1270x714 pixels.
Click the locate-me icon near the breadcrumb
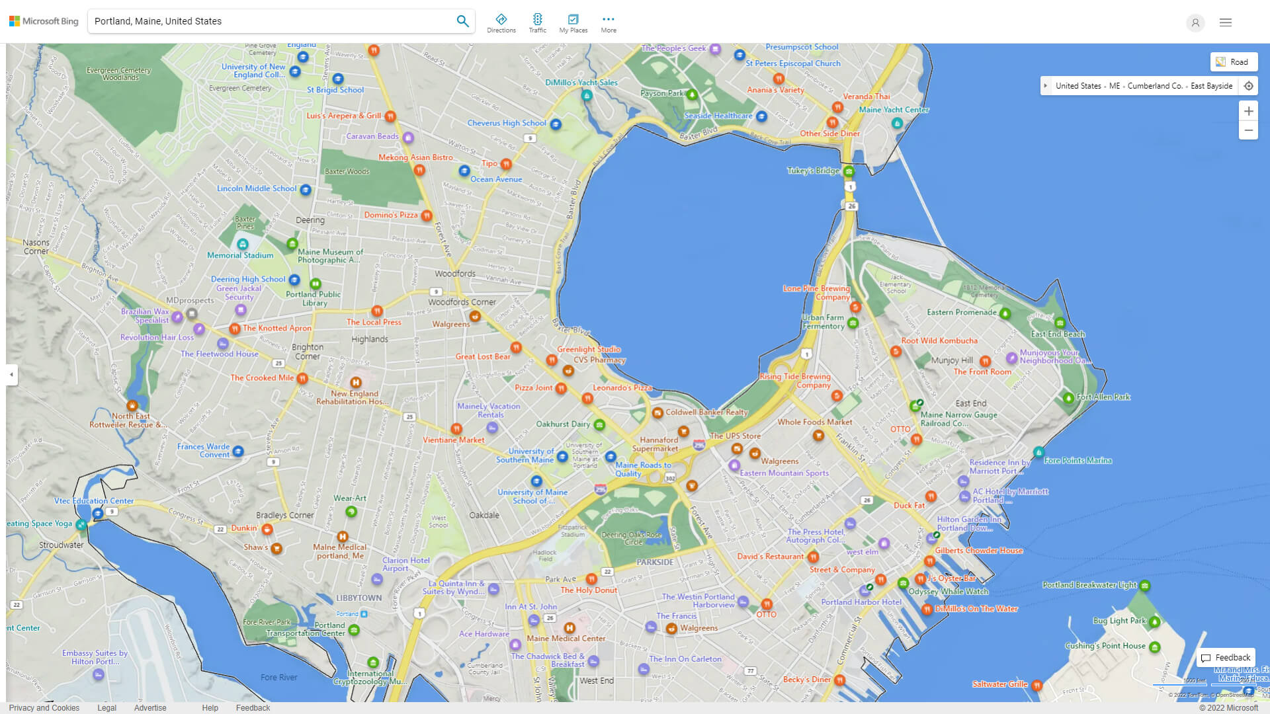click(1249, 85)
